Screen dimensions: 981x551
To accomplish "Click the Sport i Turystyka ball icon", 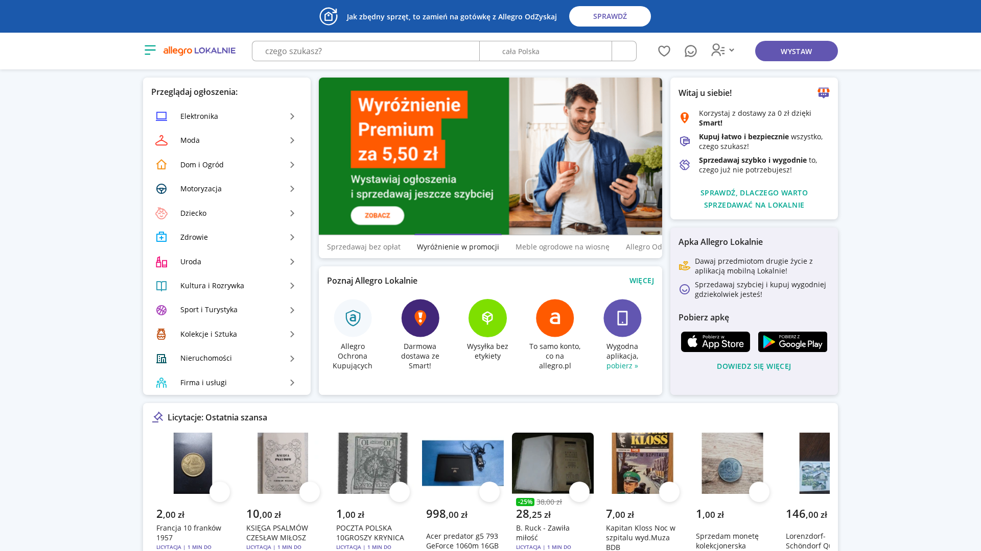I will pos(161,310).
